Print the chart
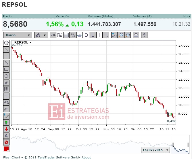The height and width of the screenshot is (159, 192). (136, 35)
